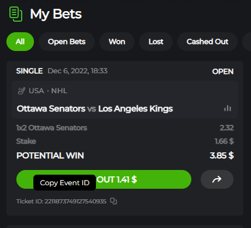
Task: Share the bet with arrow button
Action: point(217,179)
